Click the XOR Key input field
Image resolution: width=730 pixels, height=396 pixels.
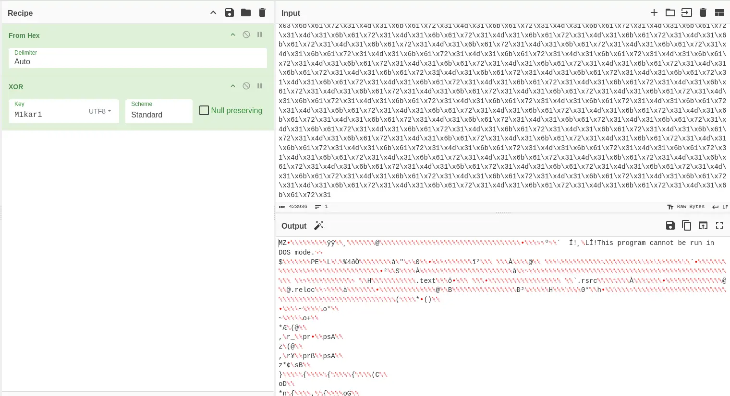point(48,115)
